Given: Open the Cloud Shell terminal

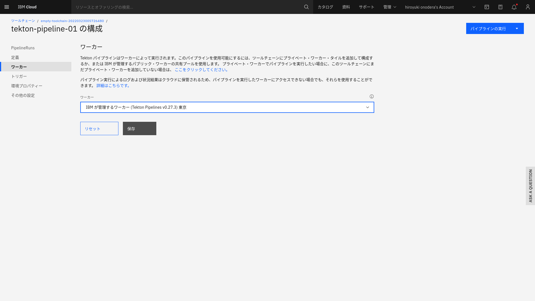Looking at the screenshot, I should click(x=487, y=7).
